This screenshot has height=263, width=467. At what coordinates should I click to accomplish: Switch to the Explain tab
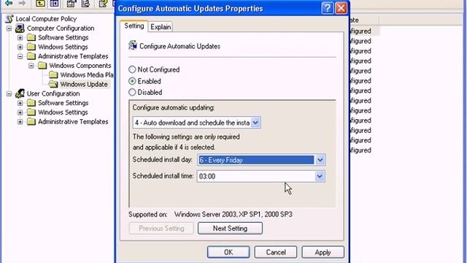(x=161, y=27)
